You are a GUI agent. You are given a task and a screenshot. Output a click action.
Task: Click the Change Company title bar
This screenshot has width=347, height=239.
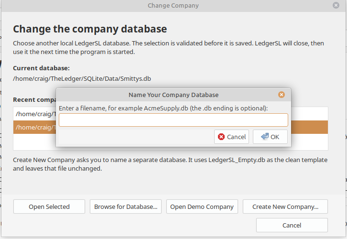(173, 6)
